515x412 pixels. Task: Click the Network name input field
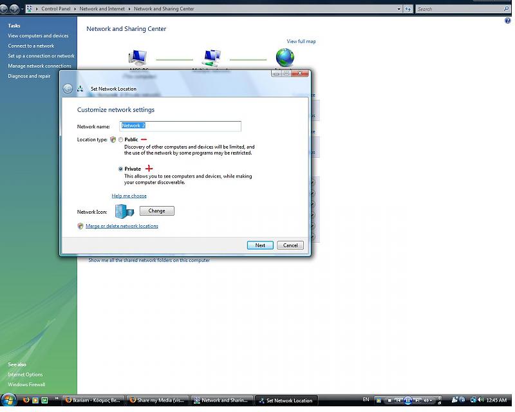click(x=180, y=126)
